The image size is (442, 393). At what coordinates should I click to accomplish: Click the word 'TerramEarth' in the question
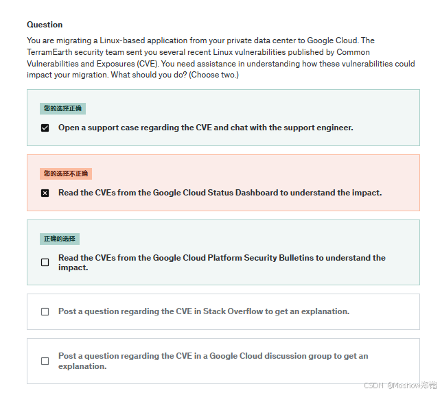click(x=49, y=52)
